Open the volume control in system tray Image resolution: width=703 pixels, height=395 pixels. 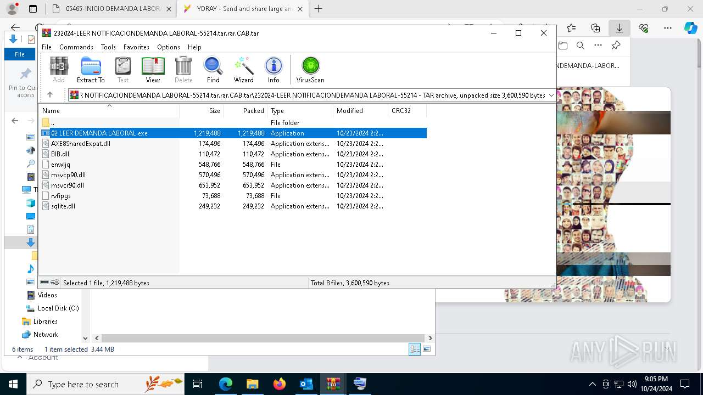pyautogui.click(x=632, y=384)
